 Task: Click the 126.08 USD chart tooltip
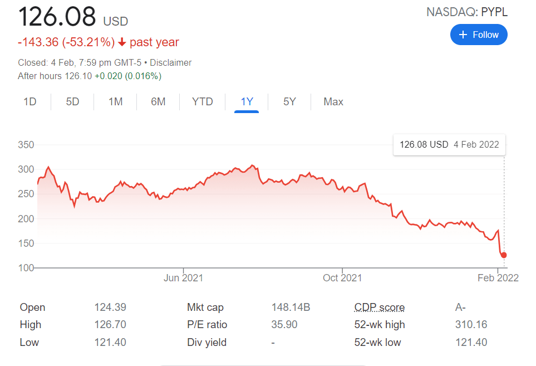449,144
